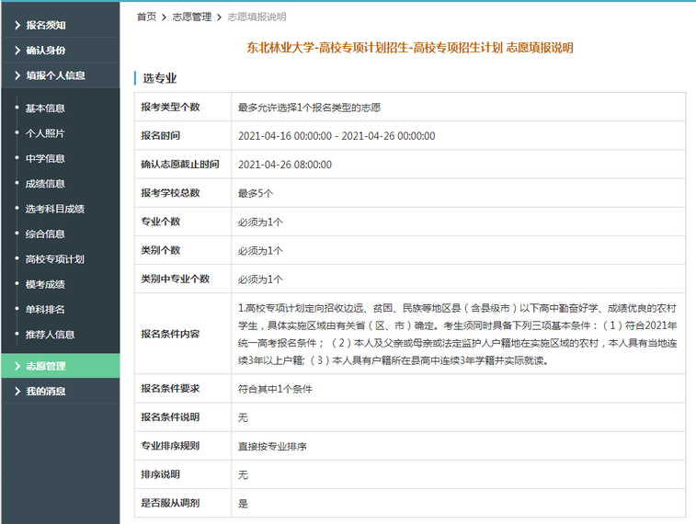696x524 pixels.
Task: Click the 志愿管理 chevron arrow
Action: 17,366
